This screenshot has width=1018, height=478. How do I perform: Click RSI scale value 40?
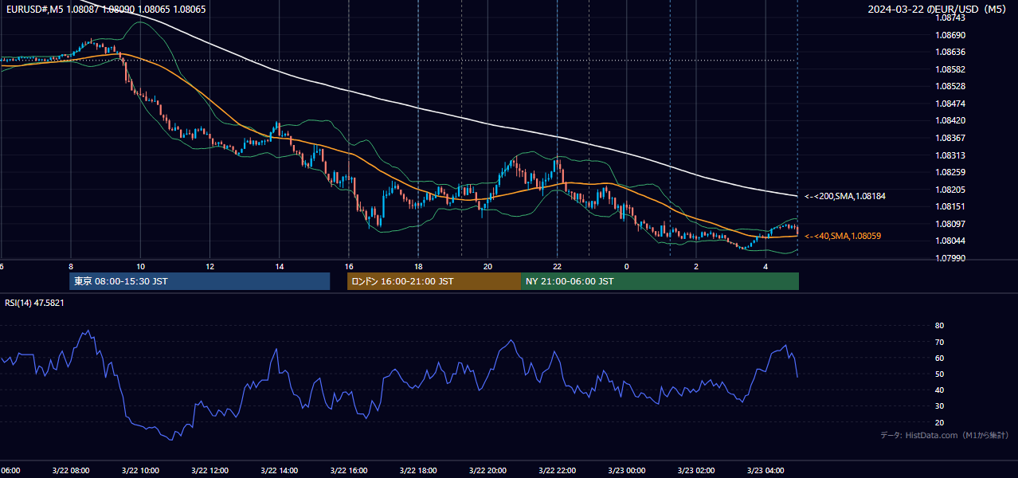coord(939,390)
